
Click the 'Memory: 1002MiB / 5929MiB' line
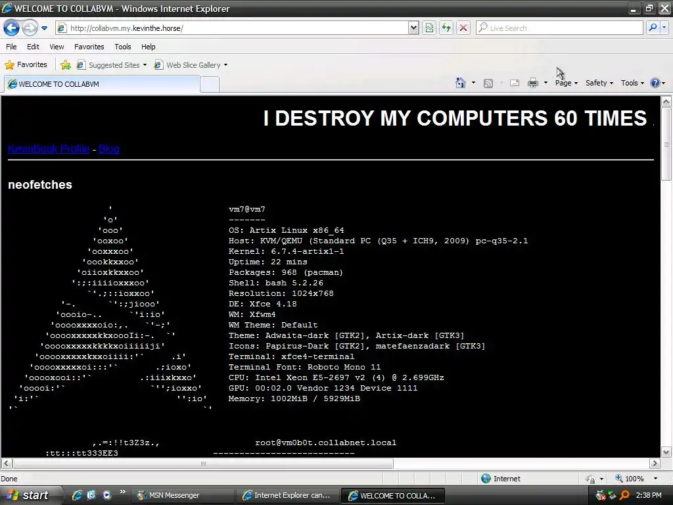(x=294, y=398)
